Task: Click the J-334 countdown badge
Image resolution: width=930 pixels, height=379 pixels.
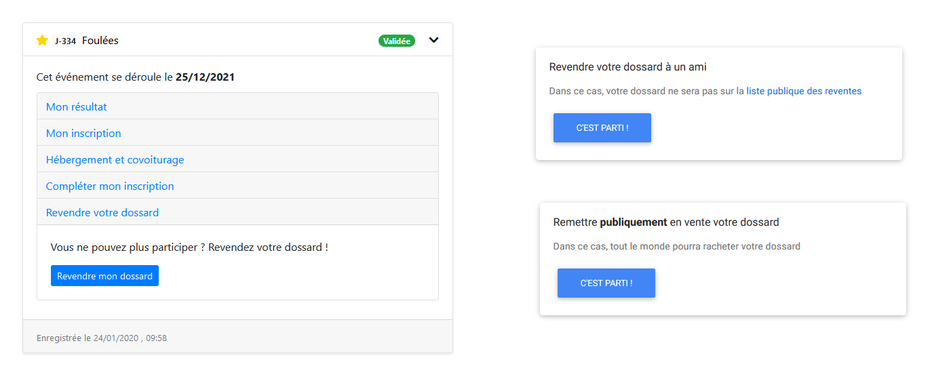Action: (x=65, y=41)
